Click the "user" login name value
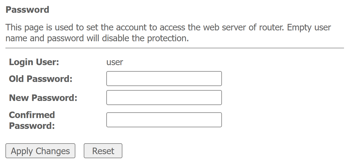 pos(115,62)
